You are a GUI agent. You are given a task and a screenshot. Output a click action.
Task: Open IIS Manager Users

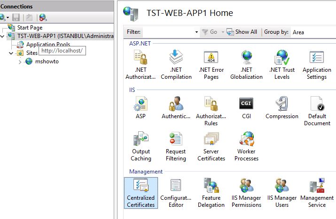coord(282,193)
